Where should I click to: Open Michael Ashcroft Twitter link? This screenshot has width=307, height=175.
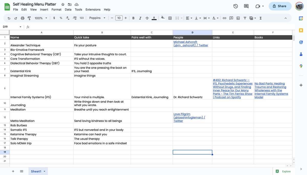191,44
